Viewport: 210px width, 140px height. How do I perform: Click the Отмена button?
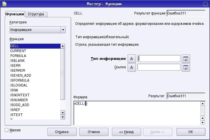[x=94, y=132]
